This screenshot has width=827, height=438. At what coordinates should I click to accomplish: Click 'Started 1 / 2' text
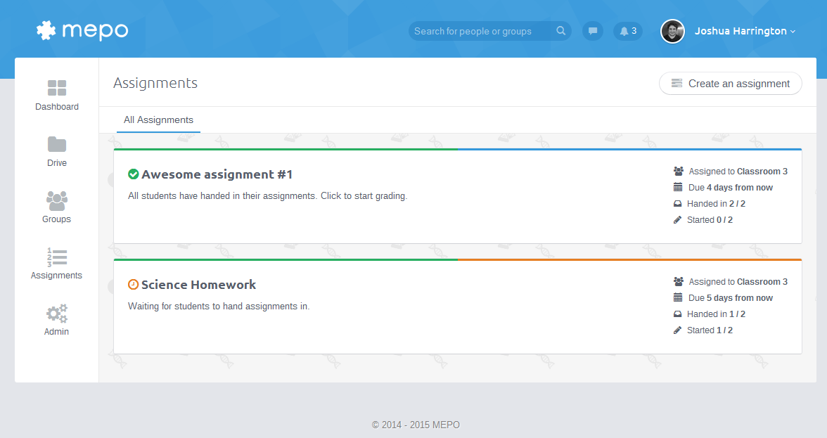pyautogui.click(x=710, y=330)
